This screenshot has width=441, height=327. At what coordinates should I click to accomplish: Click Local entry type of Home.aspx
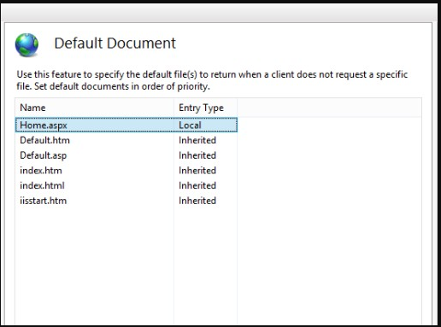[x=190, y=125]
